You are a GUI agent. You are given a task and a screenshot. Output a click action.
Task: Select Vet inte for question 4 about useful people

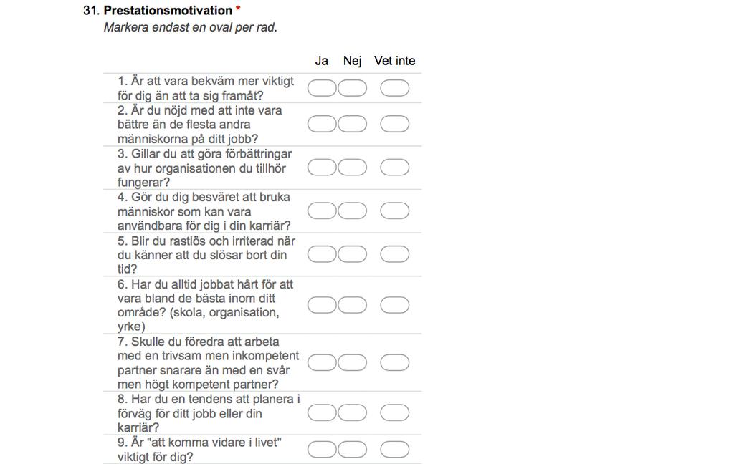(x=395, y=211)
